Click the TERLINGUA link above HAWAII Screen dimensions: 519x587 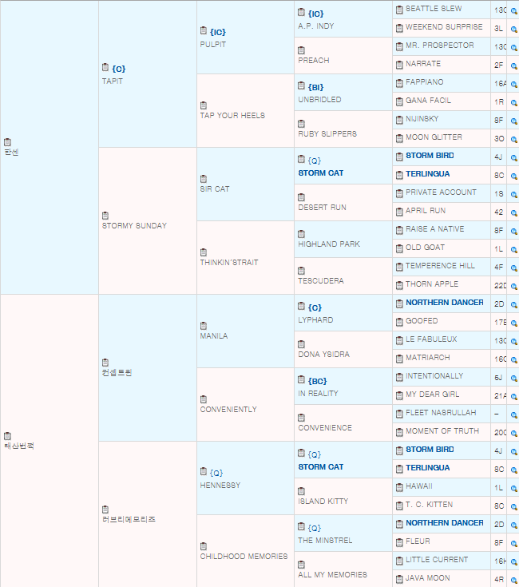428,468
